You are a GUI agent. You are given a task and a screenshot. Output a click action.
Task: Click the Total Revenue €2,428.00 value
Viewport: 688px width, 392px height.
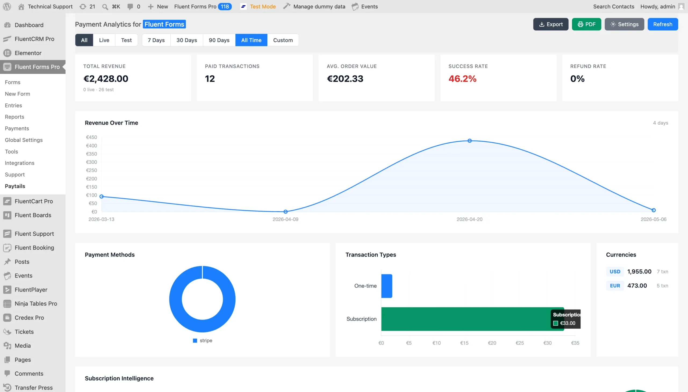pyautogui.click(x=106, y=79)
